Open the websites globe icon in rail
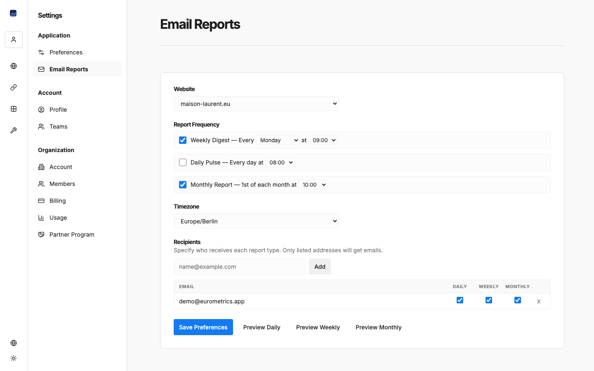Screen dimensions: 594x371 click(14, 66)
